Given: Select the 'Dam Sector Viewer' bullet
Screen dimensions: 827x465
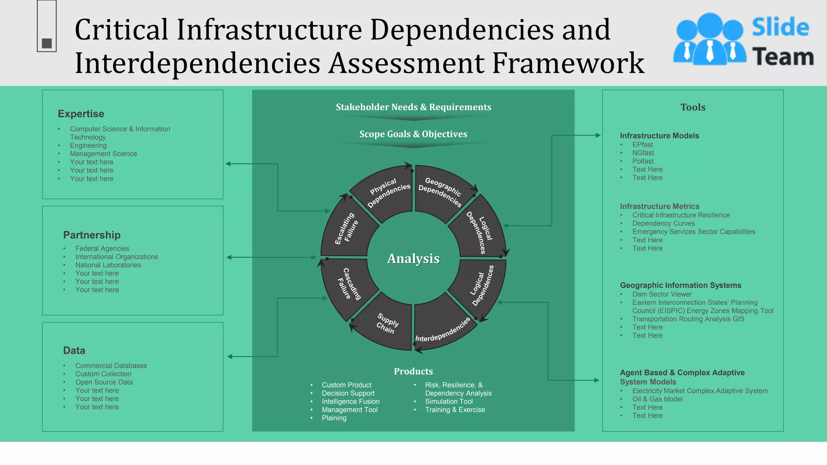Looking at the screenshot, I should (x=662, y=294).
